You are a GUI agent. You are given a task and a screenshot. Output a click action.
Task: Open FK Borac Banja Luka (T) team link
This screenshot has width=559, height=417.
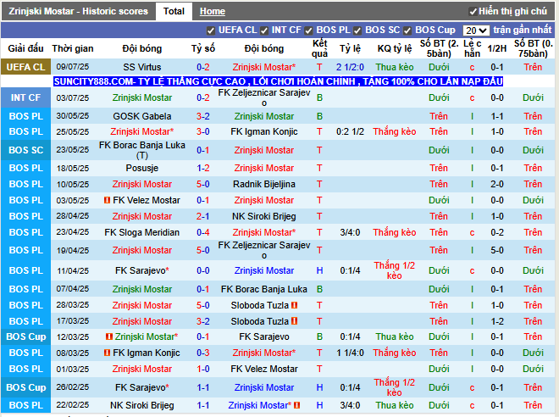(x=142, y=150)
